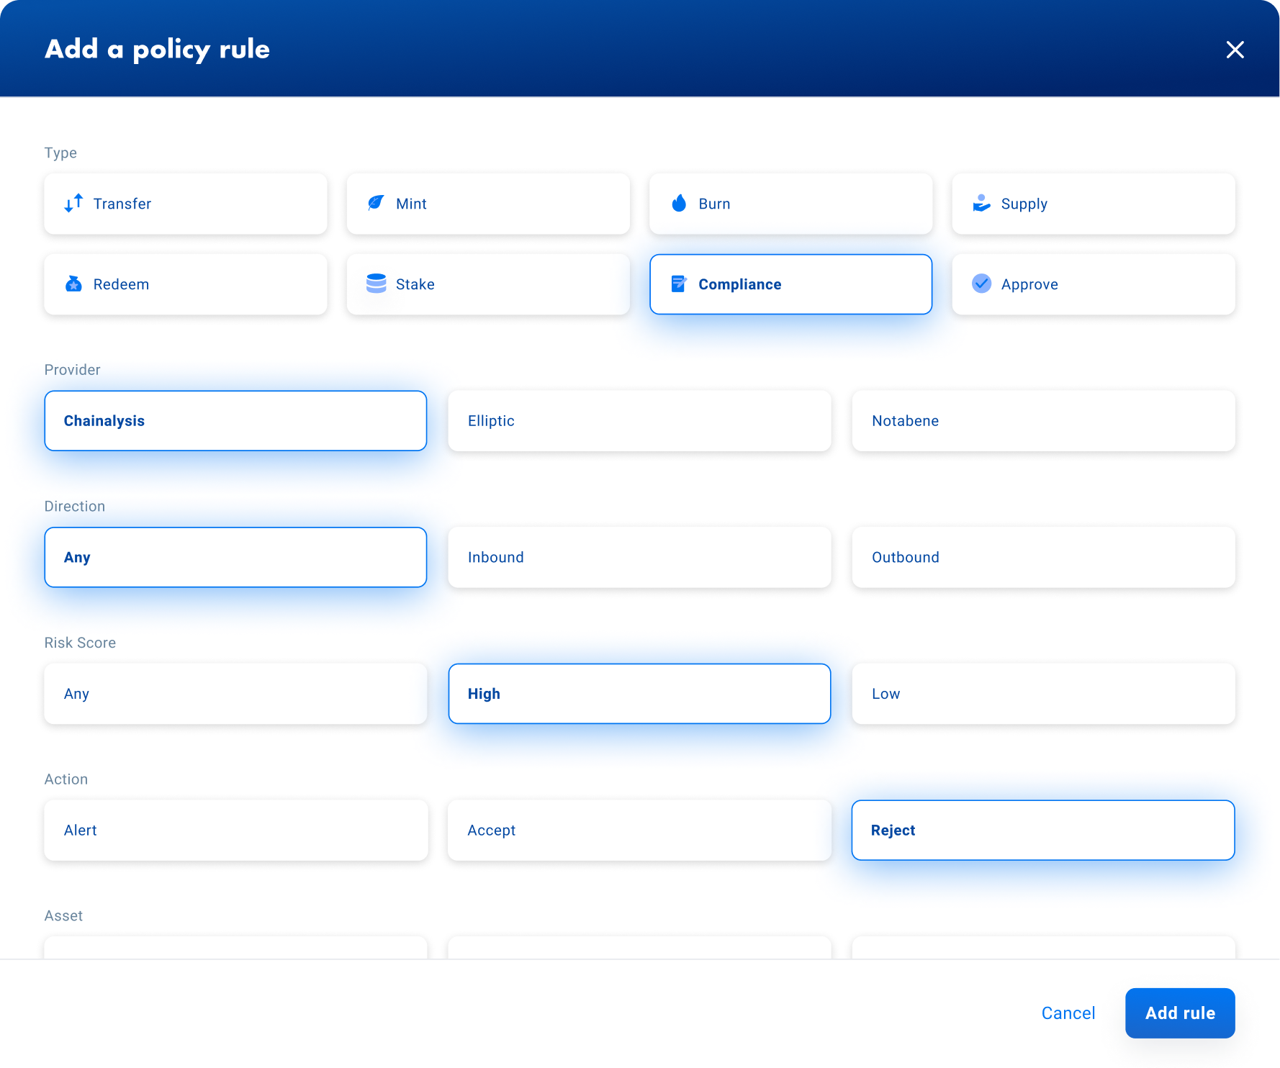Click the Supply hand icon
Screen dimensions: 1280x1068
click(981, 203)
